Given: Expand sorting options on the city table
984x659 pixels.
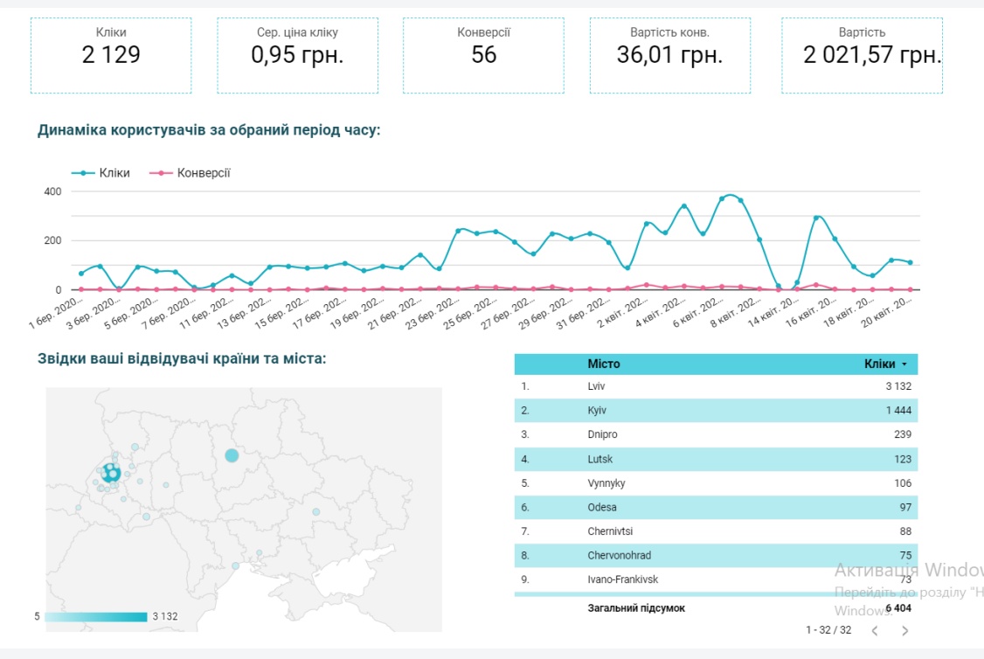Looking at the screenshot, I should click(904, 363).
